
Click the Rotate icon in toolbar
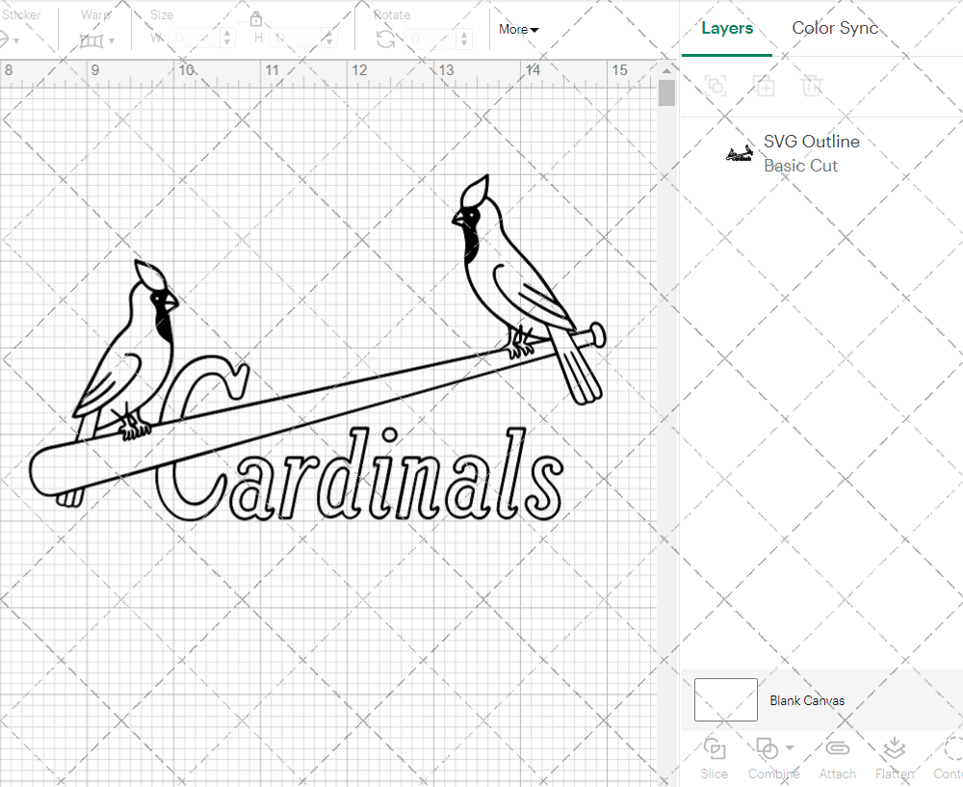385,39
